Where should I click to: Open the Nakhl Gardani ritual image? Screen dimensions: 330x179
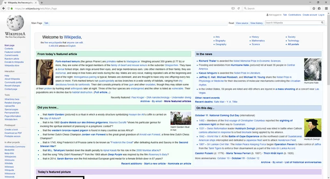tap(181, 118)
